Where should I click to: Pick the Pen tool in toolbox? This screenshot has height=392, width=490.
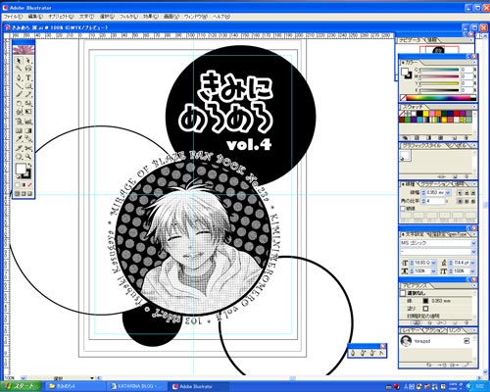pyautogui.click(x=19, y=77)
